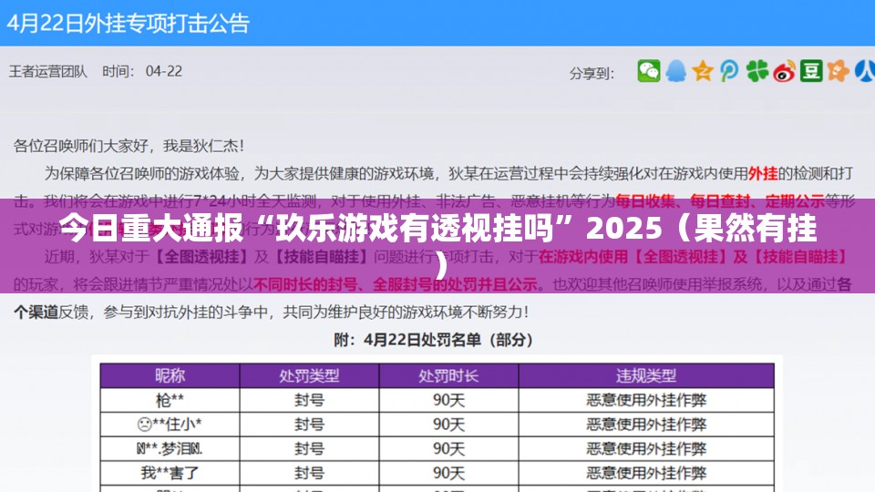Click the Qzone star share icon
This screenshot has width=875, height=492.
pyautogui.click(x=703, y=71)
